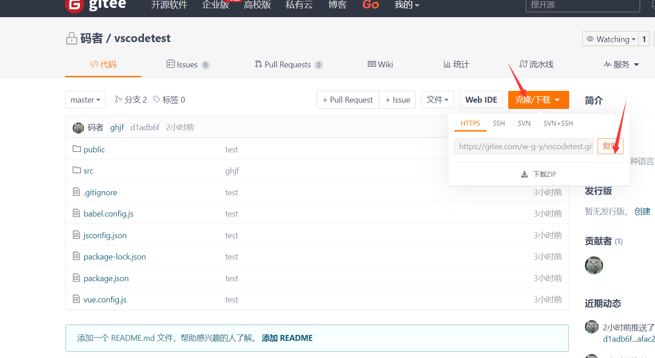Click the 创建 release link

642,211
